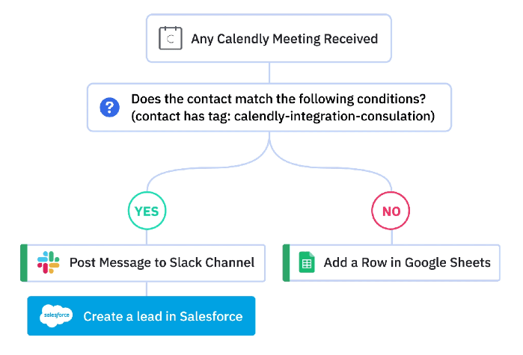The height and width of the screenshot is (355, 523).
Task: Open the 'Add a Row in Google Sheets' label
Action: click(407, 262)
